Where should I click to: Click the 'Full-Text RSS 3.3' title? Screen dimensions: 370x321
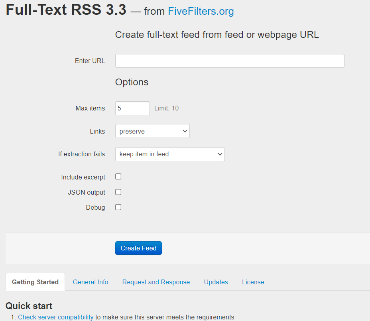pos(66,10)
